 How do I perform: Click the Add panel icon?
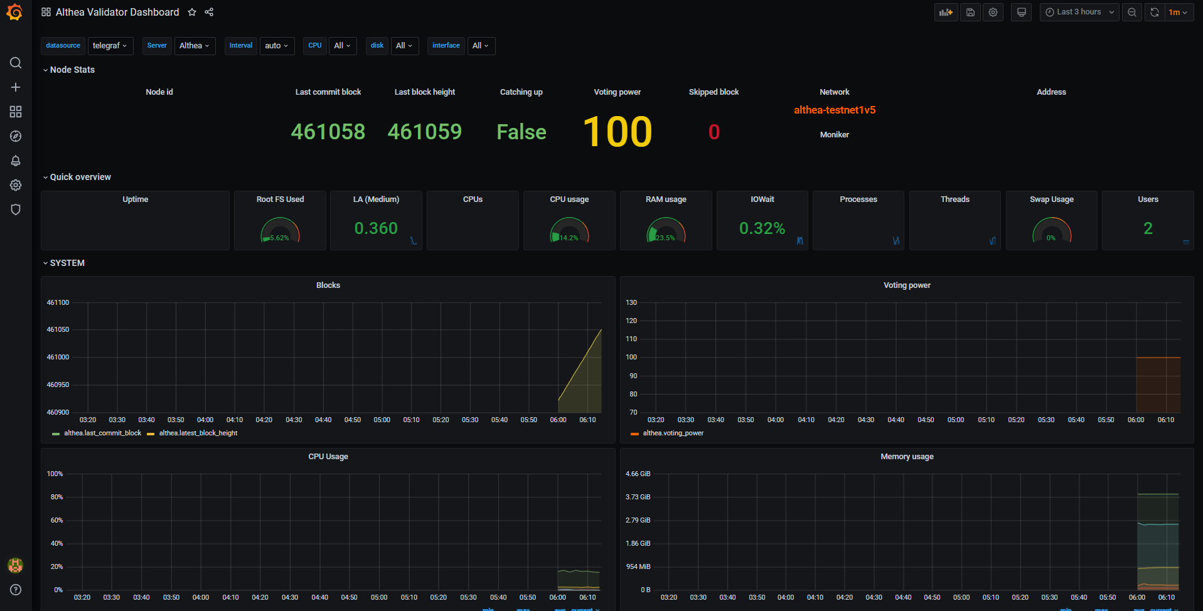[946, 12]
